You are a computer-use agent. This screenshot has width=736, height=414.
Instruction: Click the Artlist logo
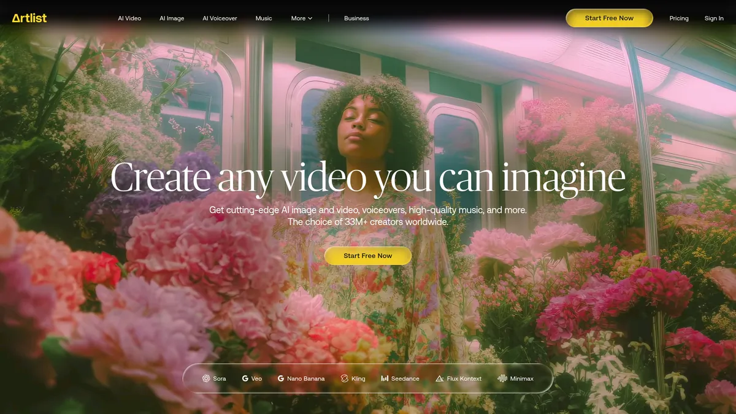(x=29, y=18)
